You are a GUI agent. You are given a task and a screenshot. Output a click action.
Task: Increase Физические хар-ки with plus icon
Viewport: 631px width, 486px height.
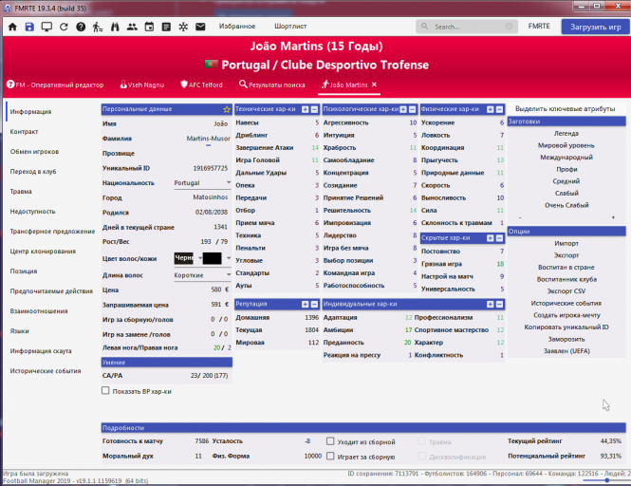[491, 109]
